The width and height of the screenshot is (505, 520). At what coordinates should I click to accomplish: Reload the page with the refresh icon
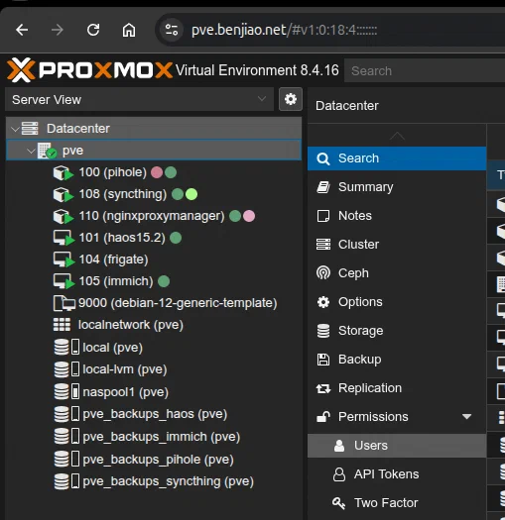pyautogui.click(x=93, y=30)
